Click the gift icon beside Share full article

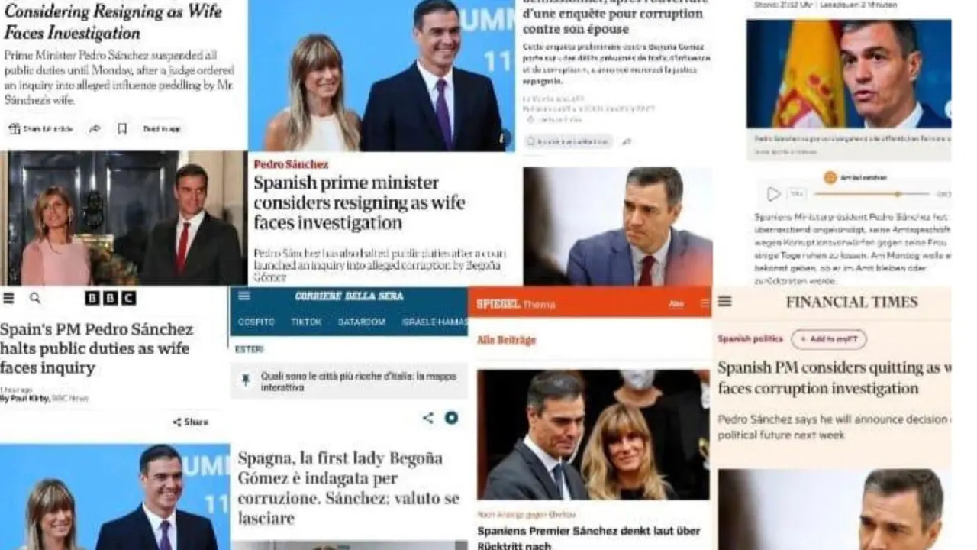pos(14,129)
